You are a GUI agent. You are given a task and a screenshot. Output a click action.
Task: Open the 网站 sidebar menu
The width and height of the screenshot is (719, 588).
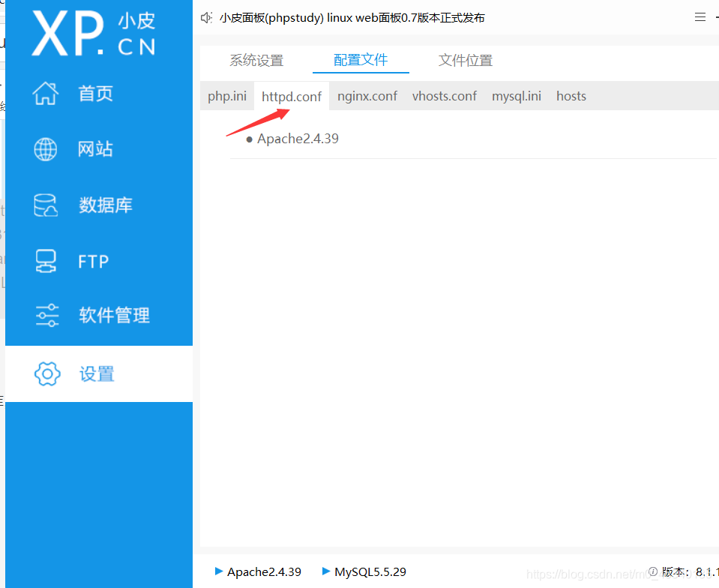[99, 149]
